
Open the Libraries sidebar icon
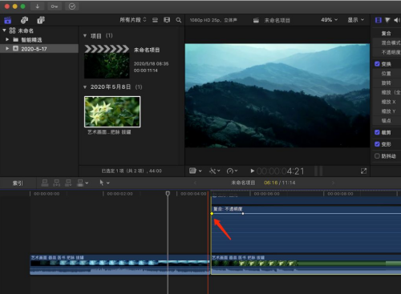pos(8,20)
